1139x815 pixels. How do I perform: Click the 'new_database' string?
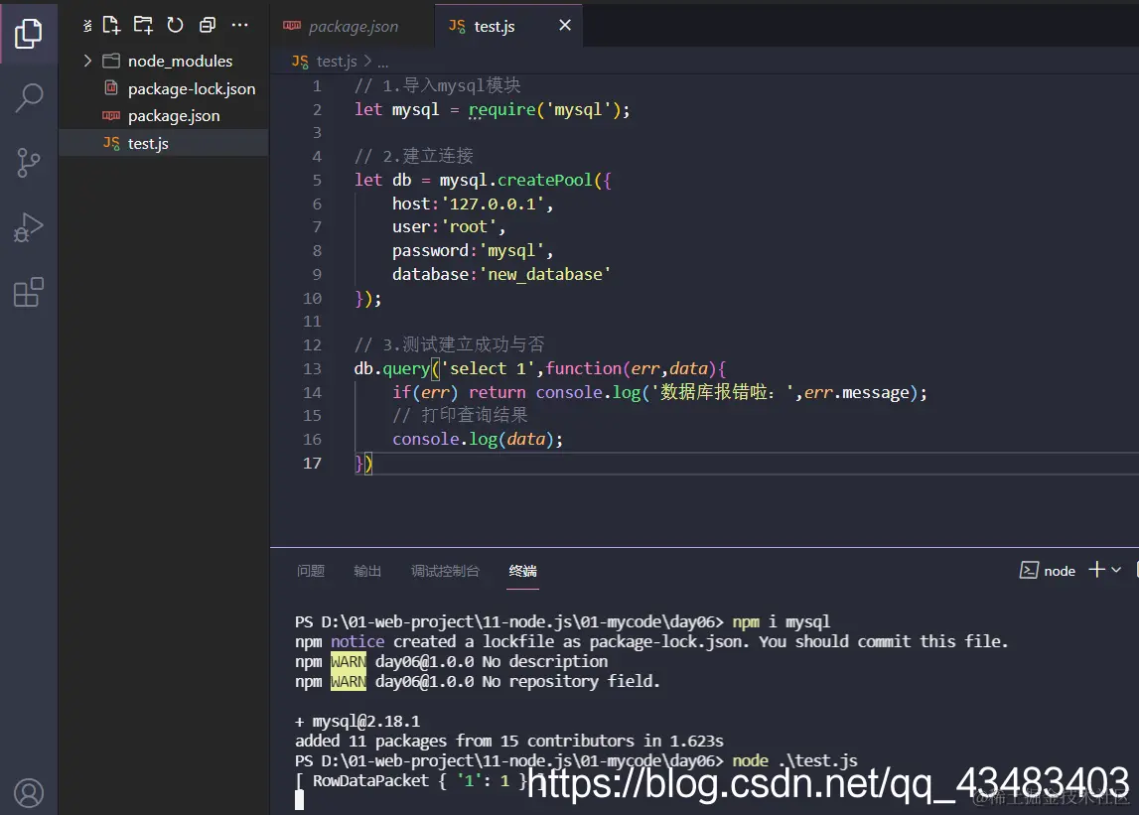[545, 275]
